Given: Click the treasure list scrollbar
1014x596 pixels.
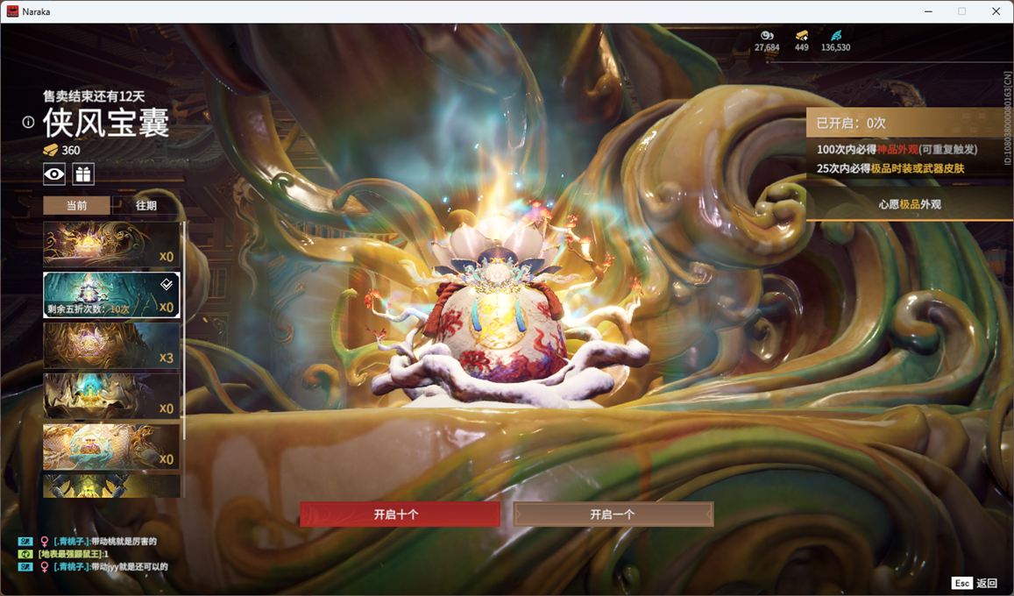Looking at the screenshot, I should click(184, 331).
